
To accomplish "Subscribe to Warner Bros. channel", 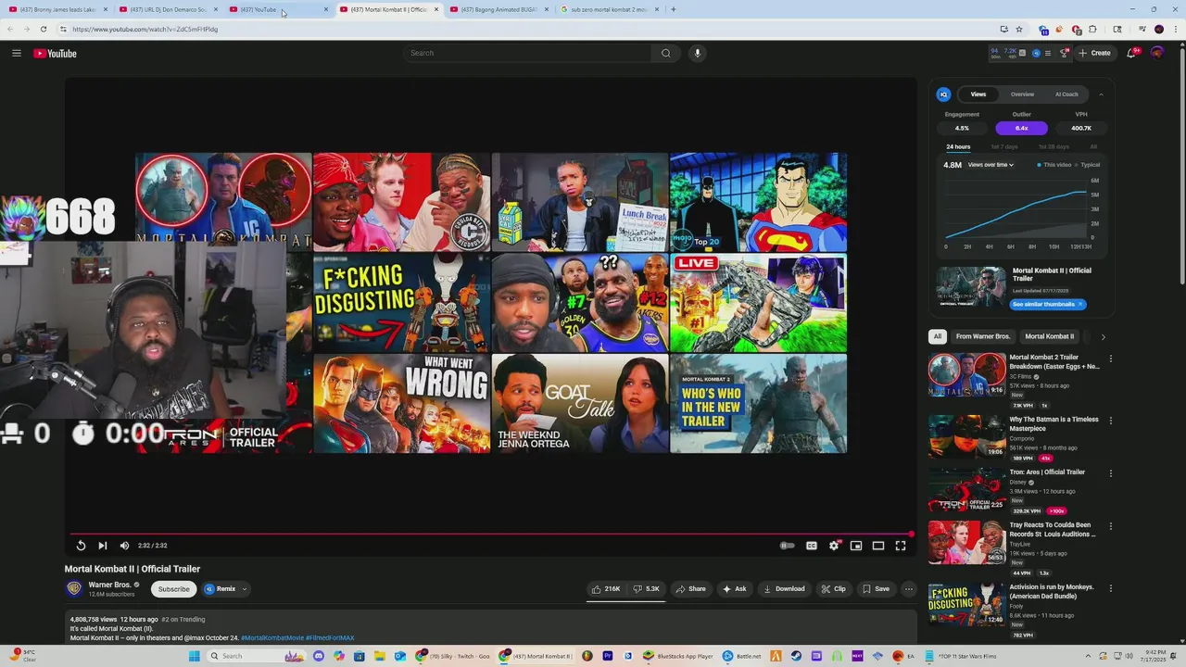I will click(x=173, y=588).
